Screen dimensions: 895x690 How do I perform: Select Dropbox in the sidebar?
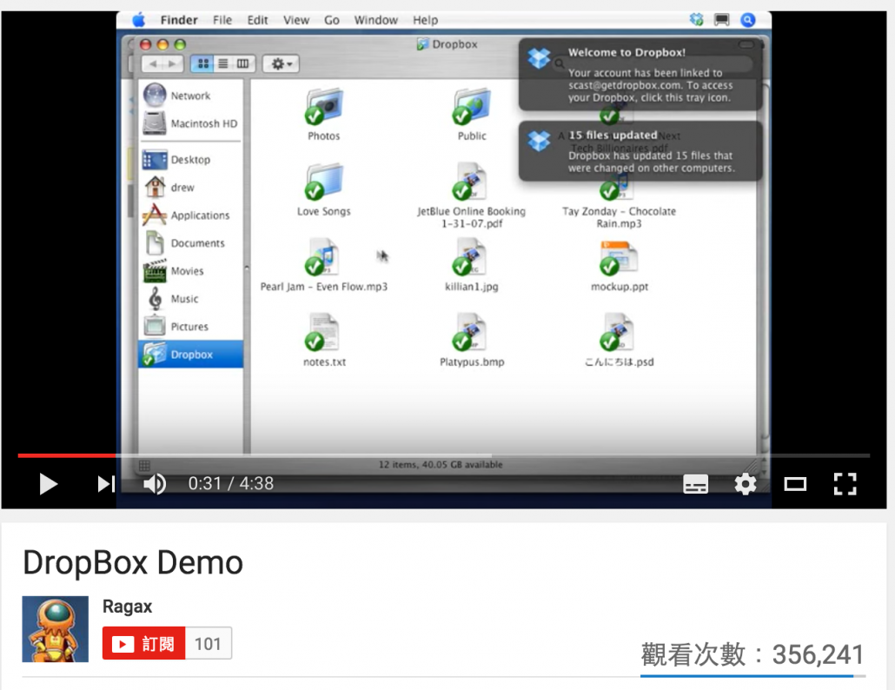(190, 355)
